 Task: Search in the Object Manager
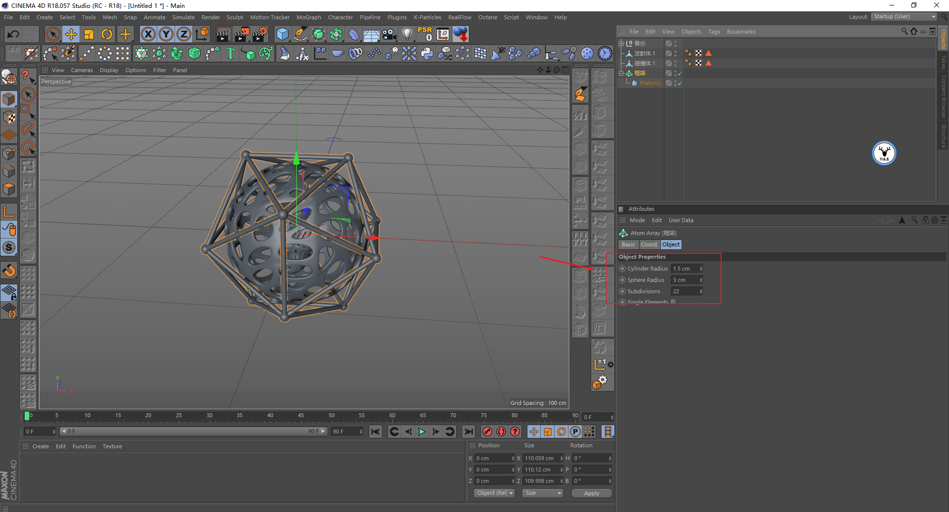point(905,32)
